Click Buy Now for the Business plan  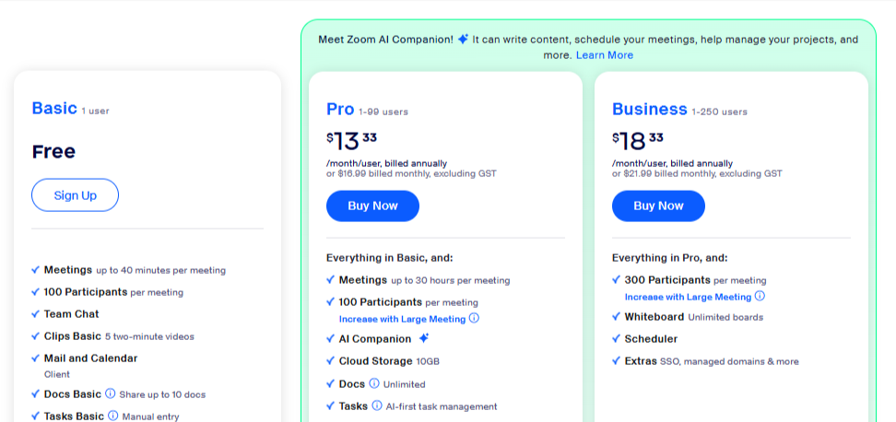point(658,206)
